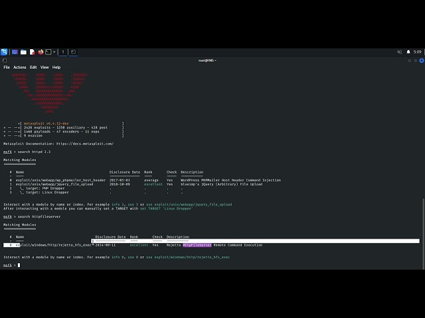The width and height of the screenshot is (425, 318).
Task: Click 'use exploit/windows/http/rejetto_hfs_exec' hint text
Action: 188,257
